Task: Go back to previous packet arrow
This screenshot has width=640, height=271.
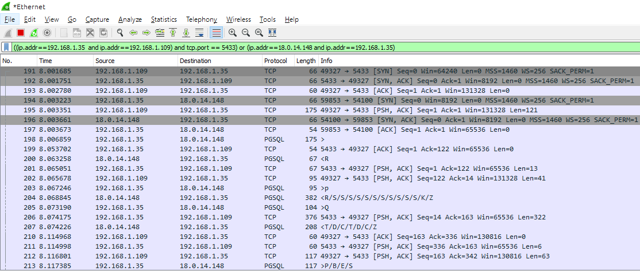Action: [133, 33]
